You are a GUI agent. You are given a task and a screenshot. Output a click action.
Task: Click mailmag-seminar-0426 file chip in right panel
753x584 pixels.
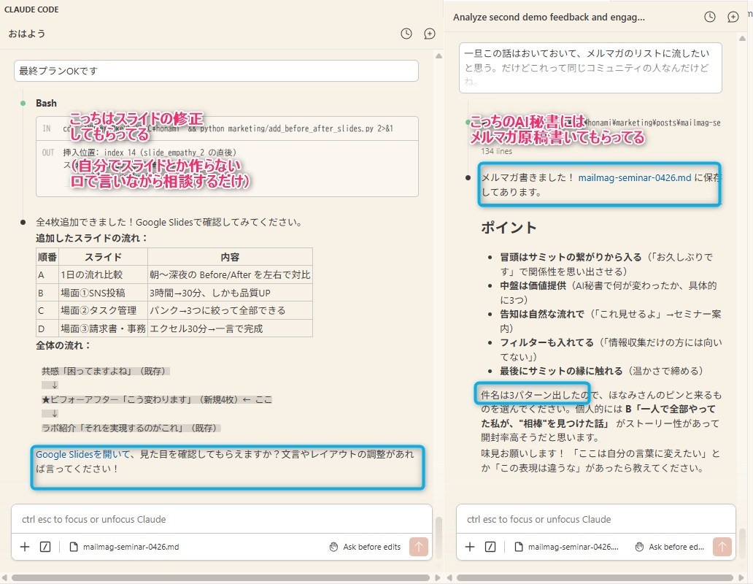tap(567, 547)
